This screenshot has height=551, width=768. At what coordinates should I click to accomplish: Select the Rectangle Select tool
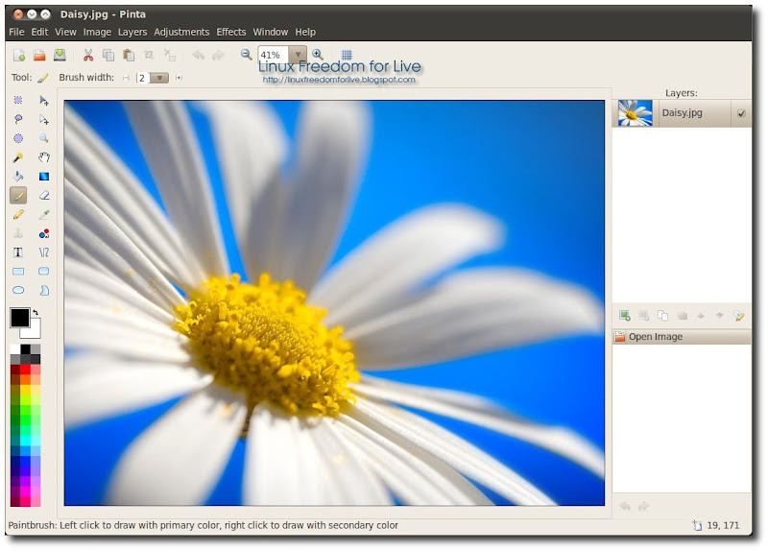coord(18,101)
